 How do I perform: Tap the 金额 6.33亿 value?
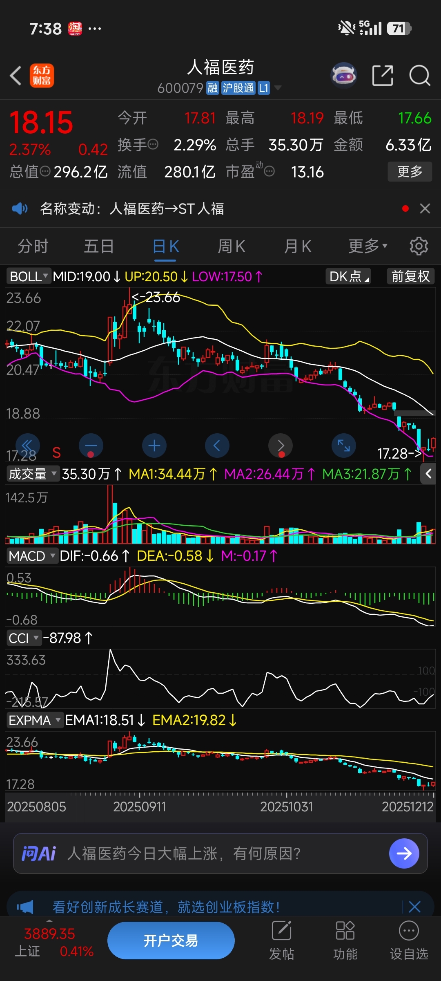click(408, 145)
